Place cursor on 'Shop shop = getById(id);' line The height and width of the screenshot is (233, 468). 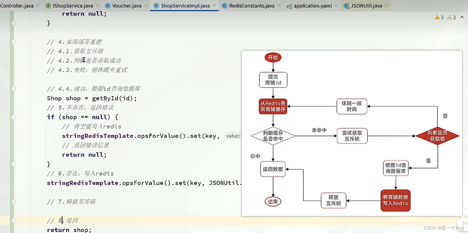point(92,98)
